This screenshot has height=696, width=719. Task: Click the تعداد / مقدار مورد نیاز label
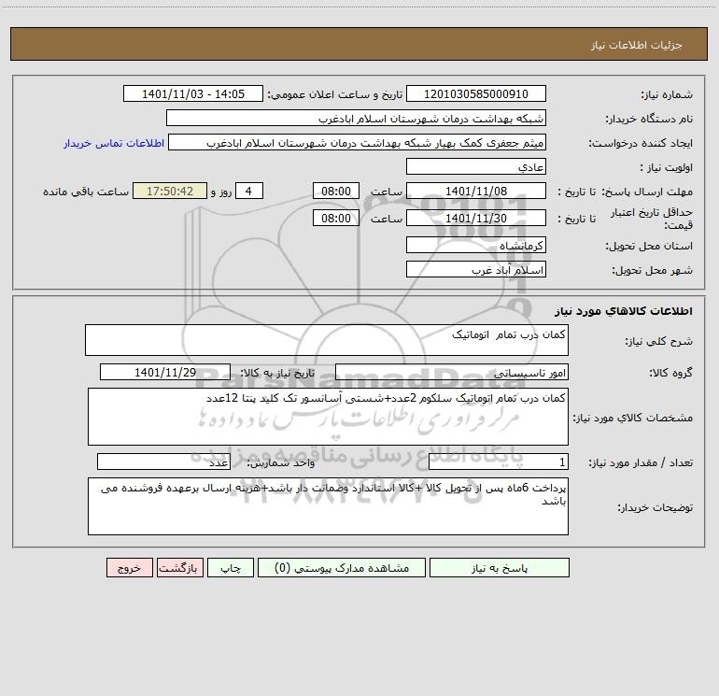[x=641, y=463]
